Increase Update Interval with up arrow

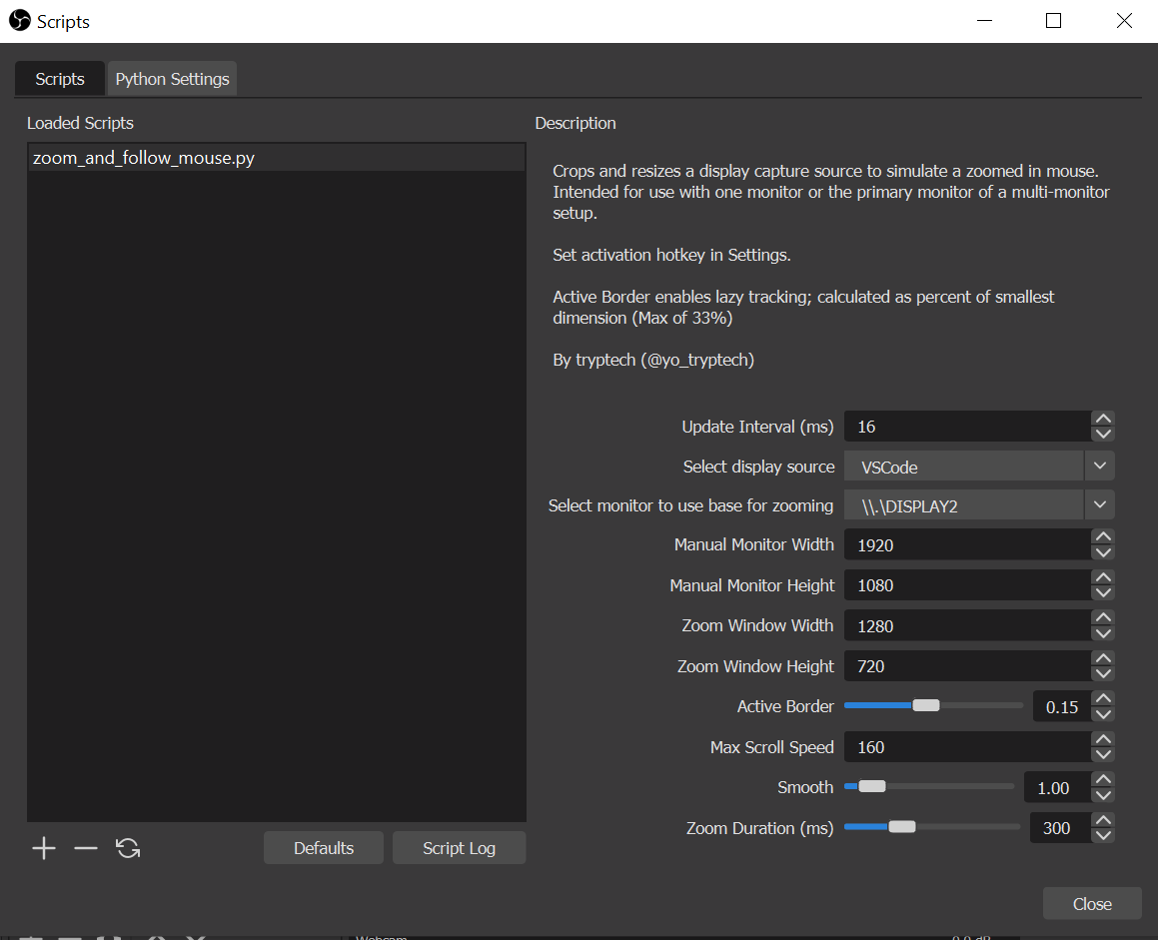pos(1103,418)
